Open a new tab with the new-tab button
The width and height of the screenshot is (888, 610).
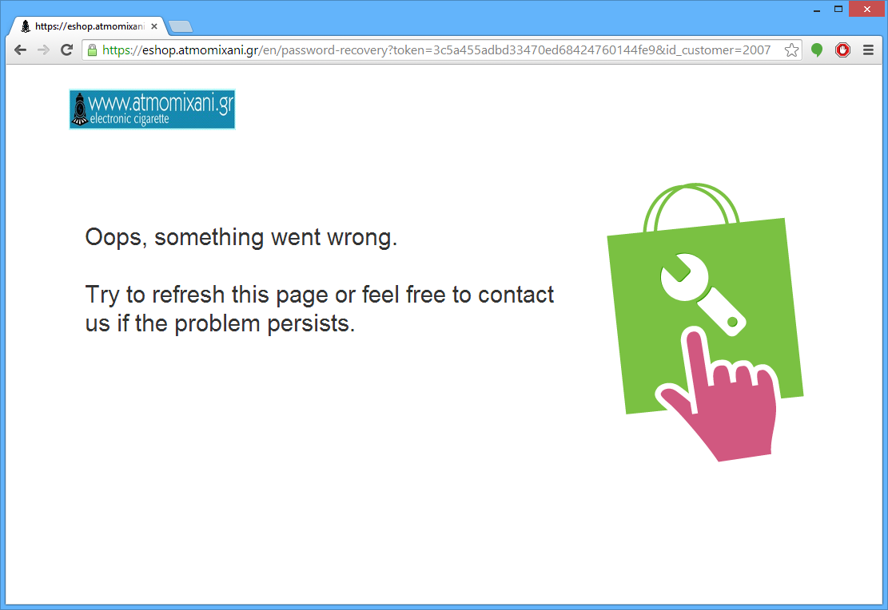pyautogui.click(x=181, y=26)
